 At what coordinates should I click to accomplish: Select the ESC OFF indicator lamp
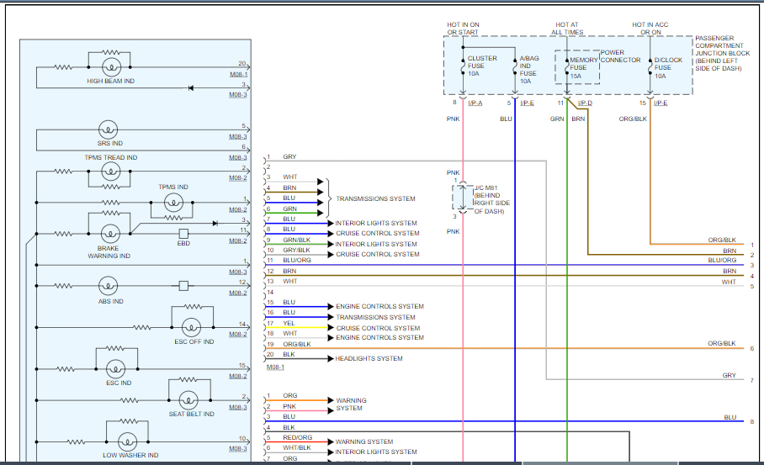[x=193, y=326]
